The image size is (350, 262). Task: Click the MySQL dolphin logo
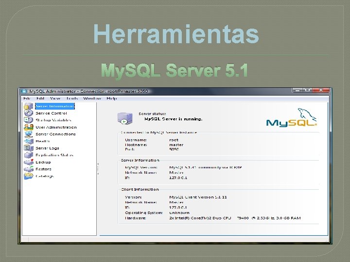292,117
